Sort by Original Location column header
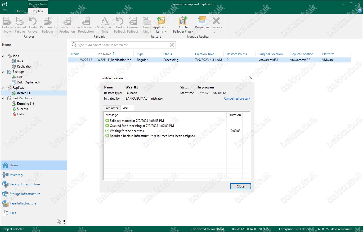The height and width of the screenshot is (232, 363). point(271,54)
